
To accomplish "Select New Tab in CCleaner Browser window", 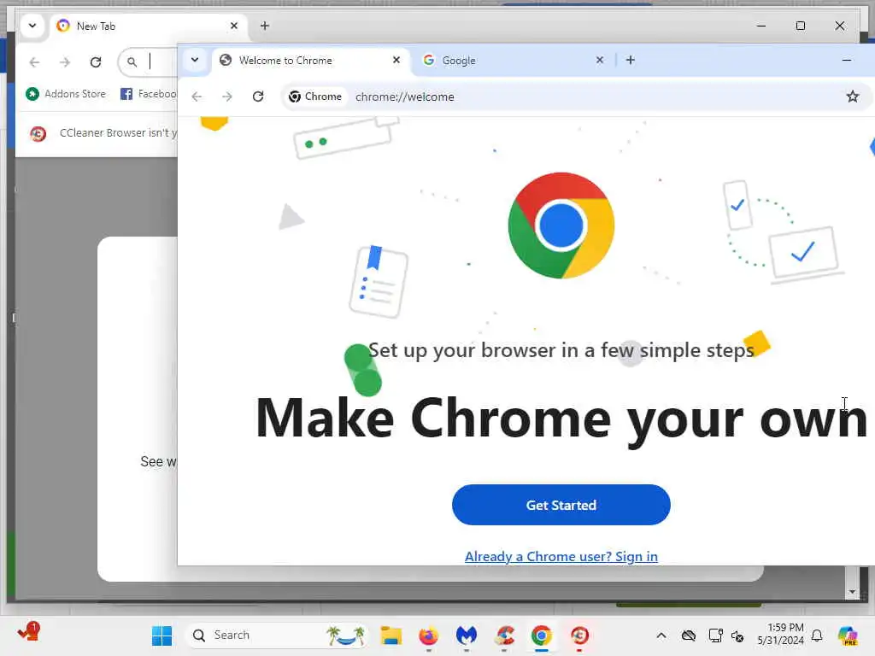I will click(x=148, y=26).
